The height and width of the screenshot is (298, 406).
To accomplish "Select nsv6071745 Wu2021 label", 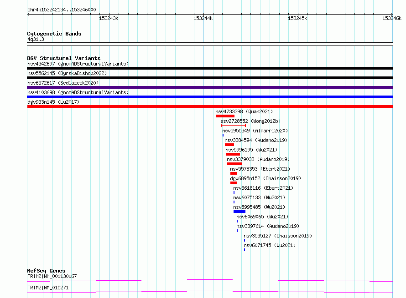I will click(x=270, y=245).
